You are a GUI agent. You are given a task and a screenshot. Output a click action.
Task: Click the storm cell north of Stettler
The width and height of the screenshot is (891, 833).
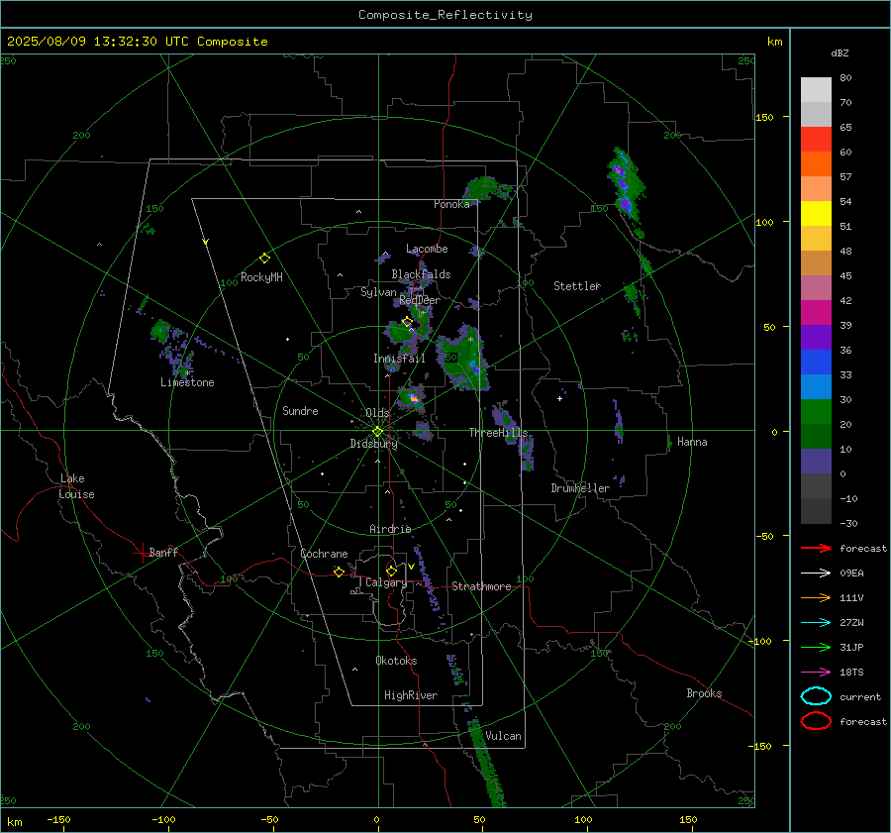[625, 185]
